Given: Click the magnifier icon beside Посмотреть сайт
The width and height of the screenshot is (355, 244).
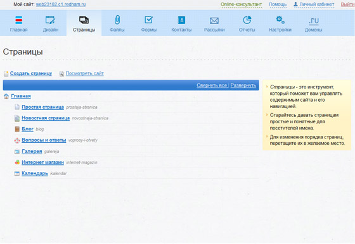Looking at the screenshot, I should pyautogui.click(x=61, y=73).
